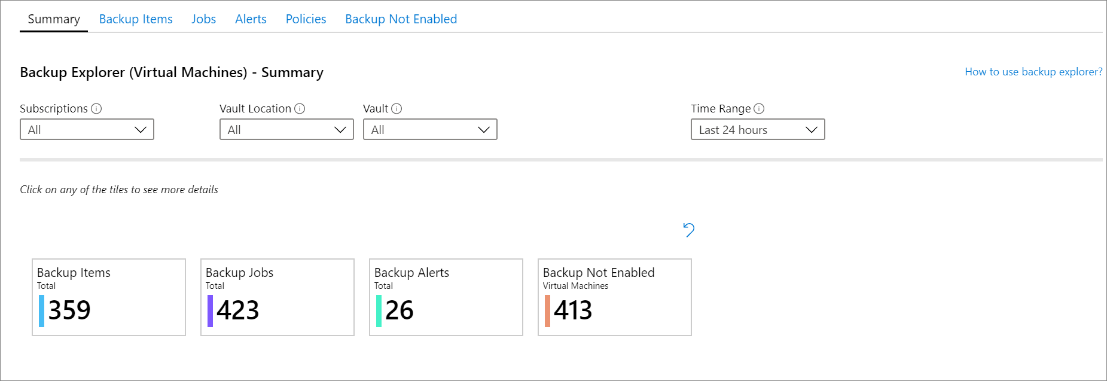Select the Policies tab
The image size is (1107, 381).
click(x=306, y=19)
